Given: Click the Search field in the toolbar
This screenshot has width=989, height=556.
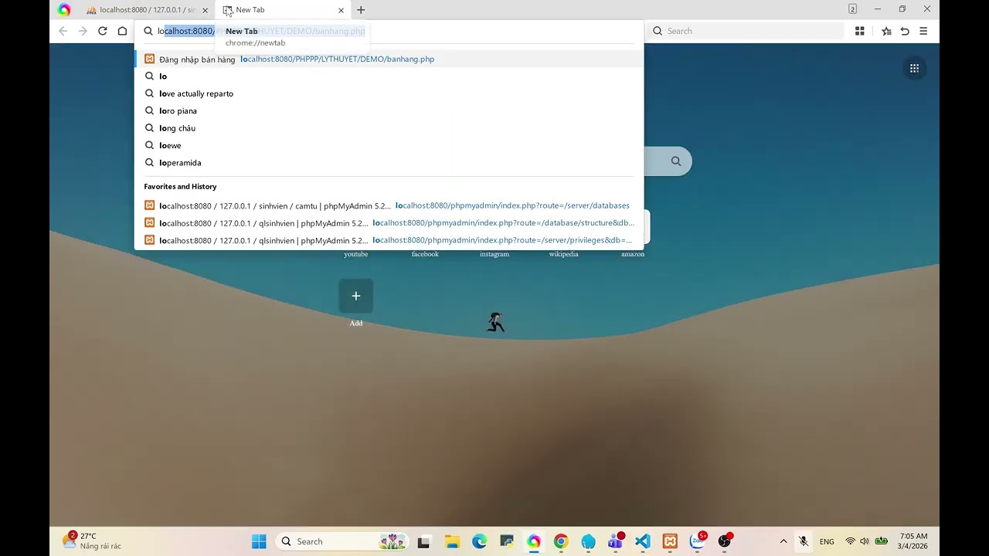Looking at the screenshot, I should pos(746,31).
